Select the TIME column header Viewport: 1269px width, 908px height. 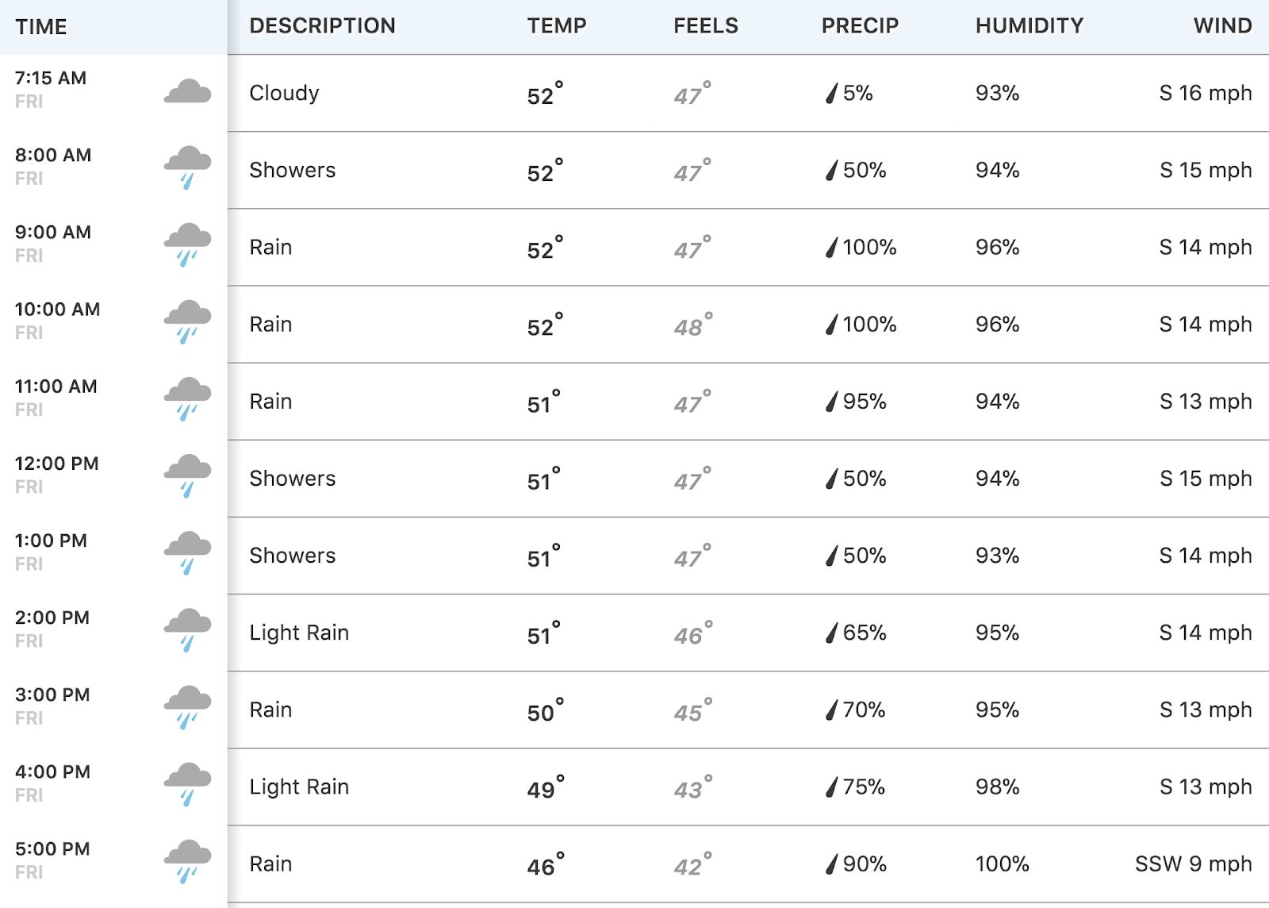(x=41, y=27)
